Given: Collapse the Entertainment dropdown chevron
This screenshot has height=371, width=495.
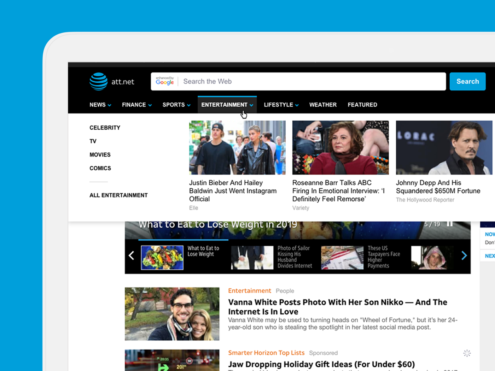Looking at the screenshot, I should (251, 105).
